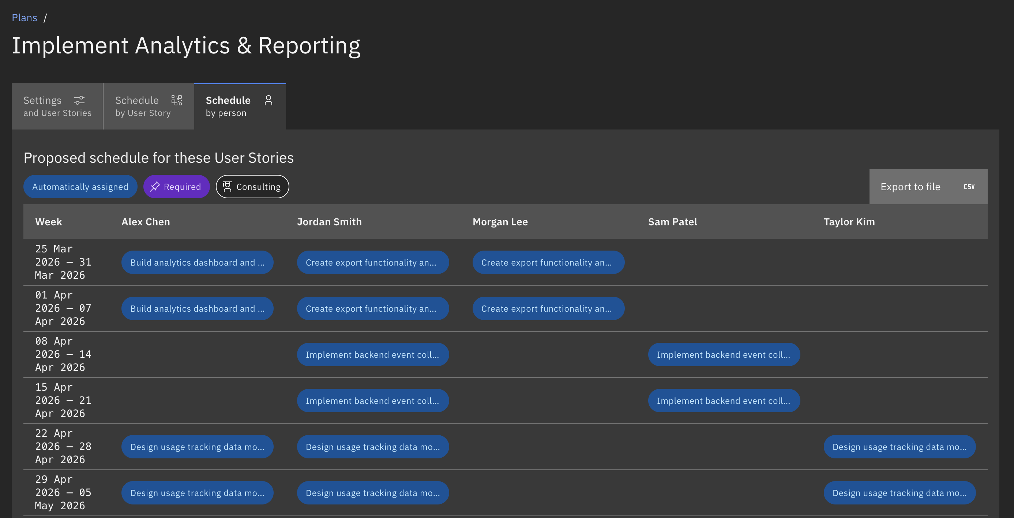The height and width of the screenshot is (518, 1014).
Task: Go back via the Plans breadcrumb link
Action: [25, 18]
